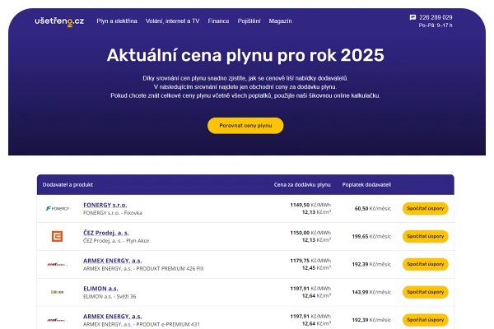Select the price 12,45 Kč/m³
The width and height of the screenshot is (494, 329).
316,268
